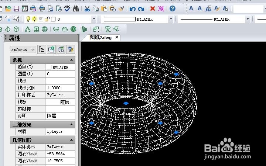Click the layer stack with magnifier icon
This screenshot has height=166, width=266.
16,19
